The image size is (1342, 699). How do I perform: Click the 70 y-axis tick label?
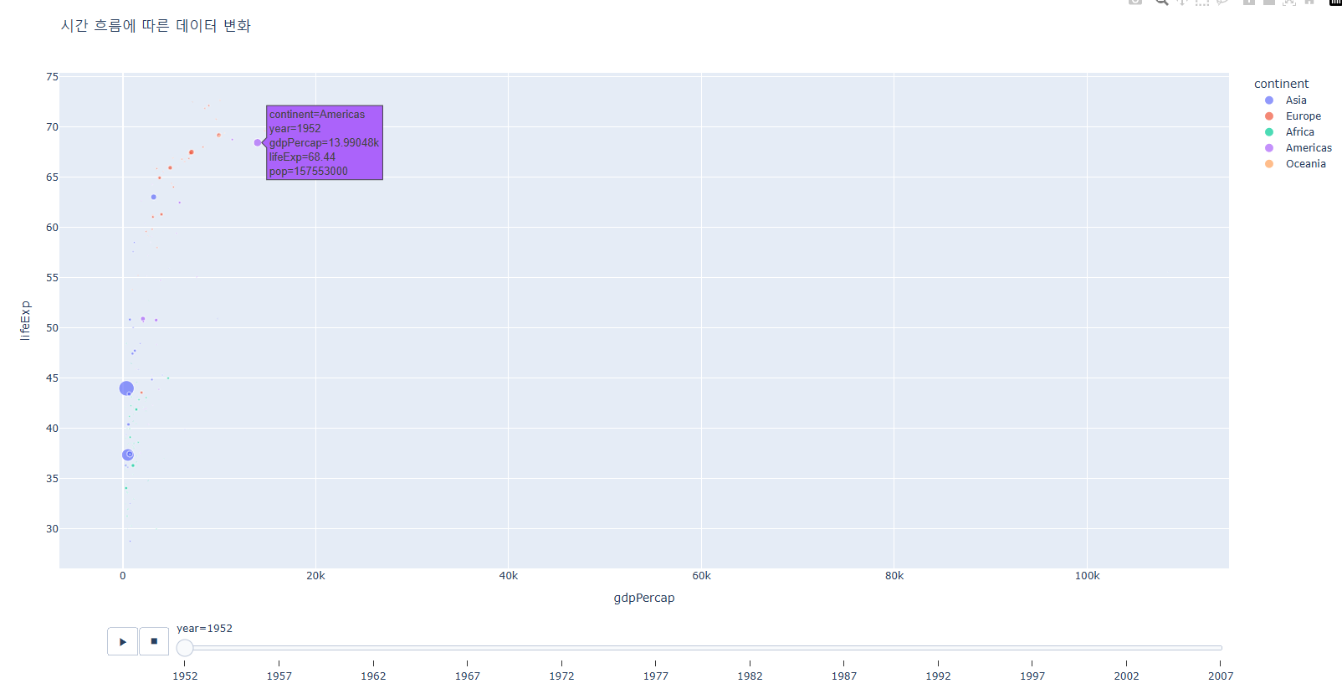53,127
